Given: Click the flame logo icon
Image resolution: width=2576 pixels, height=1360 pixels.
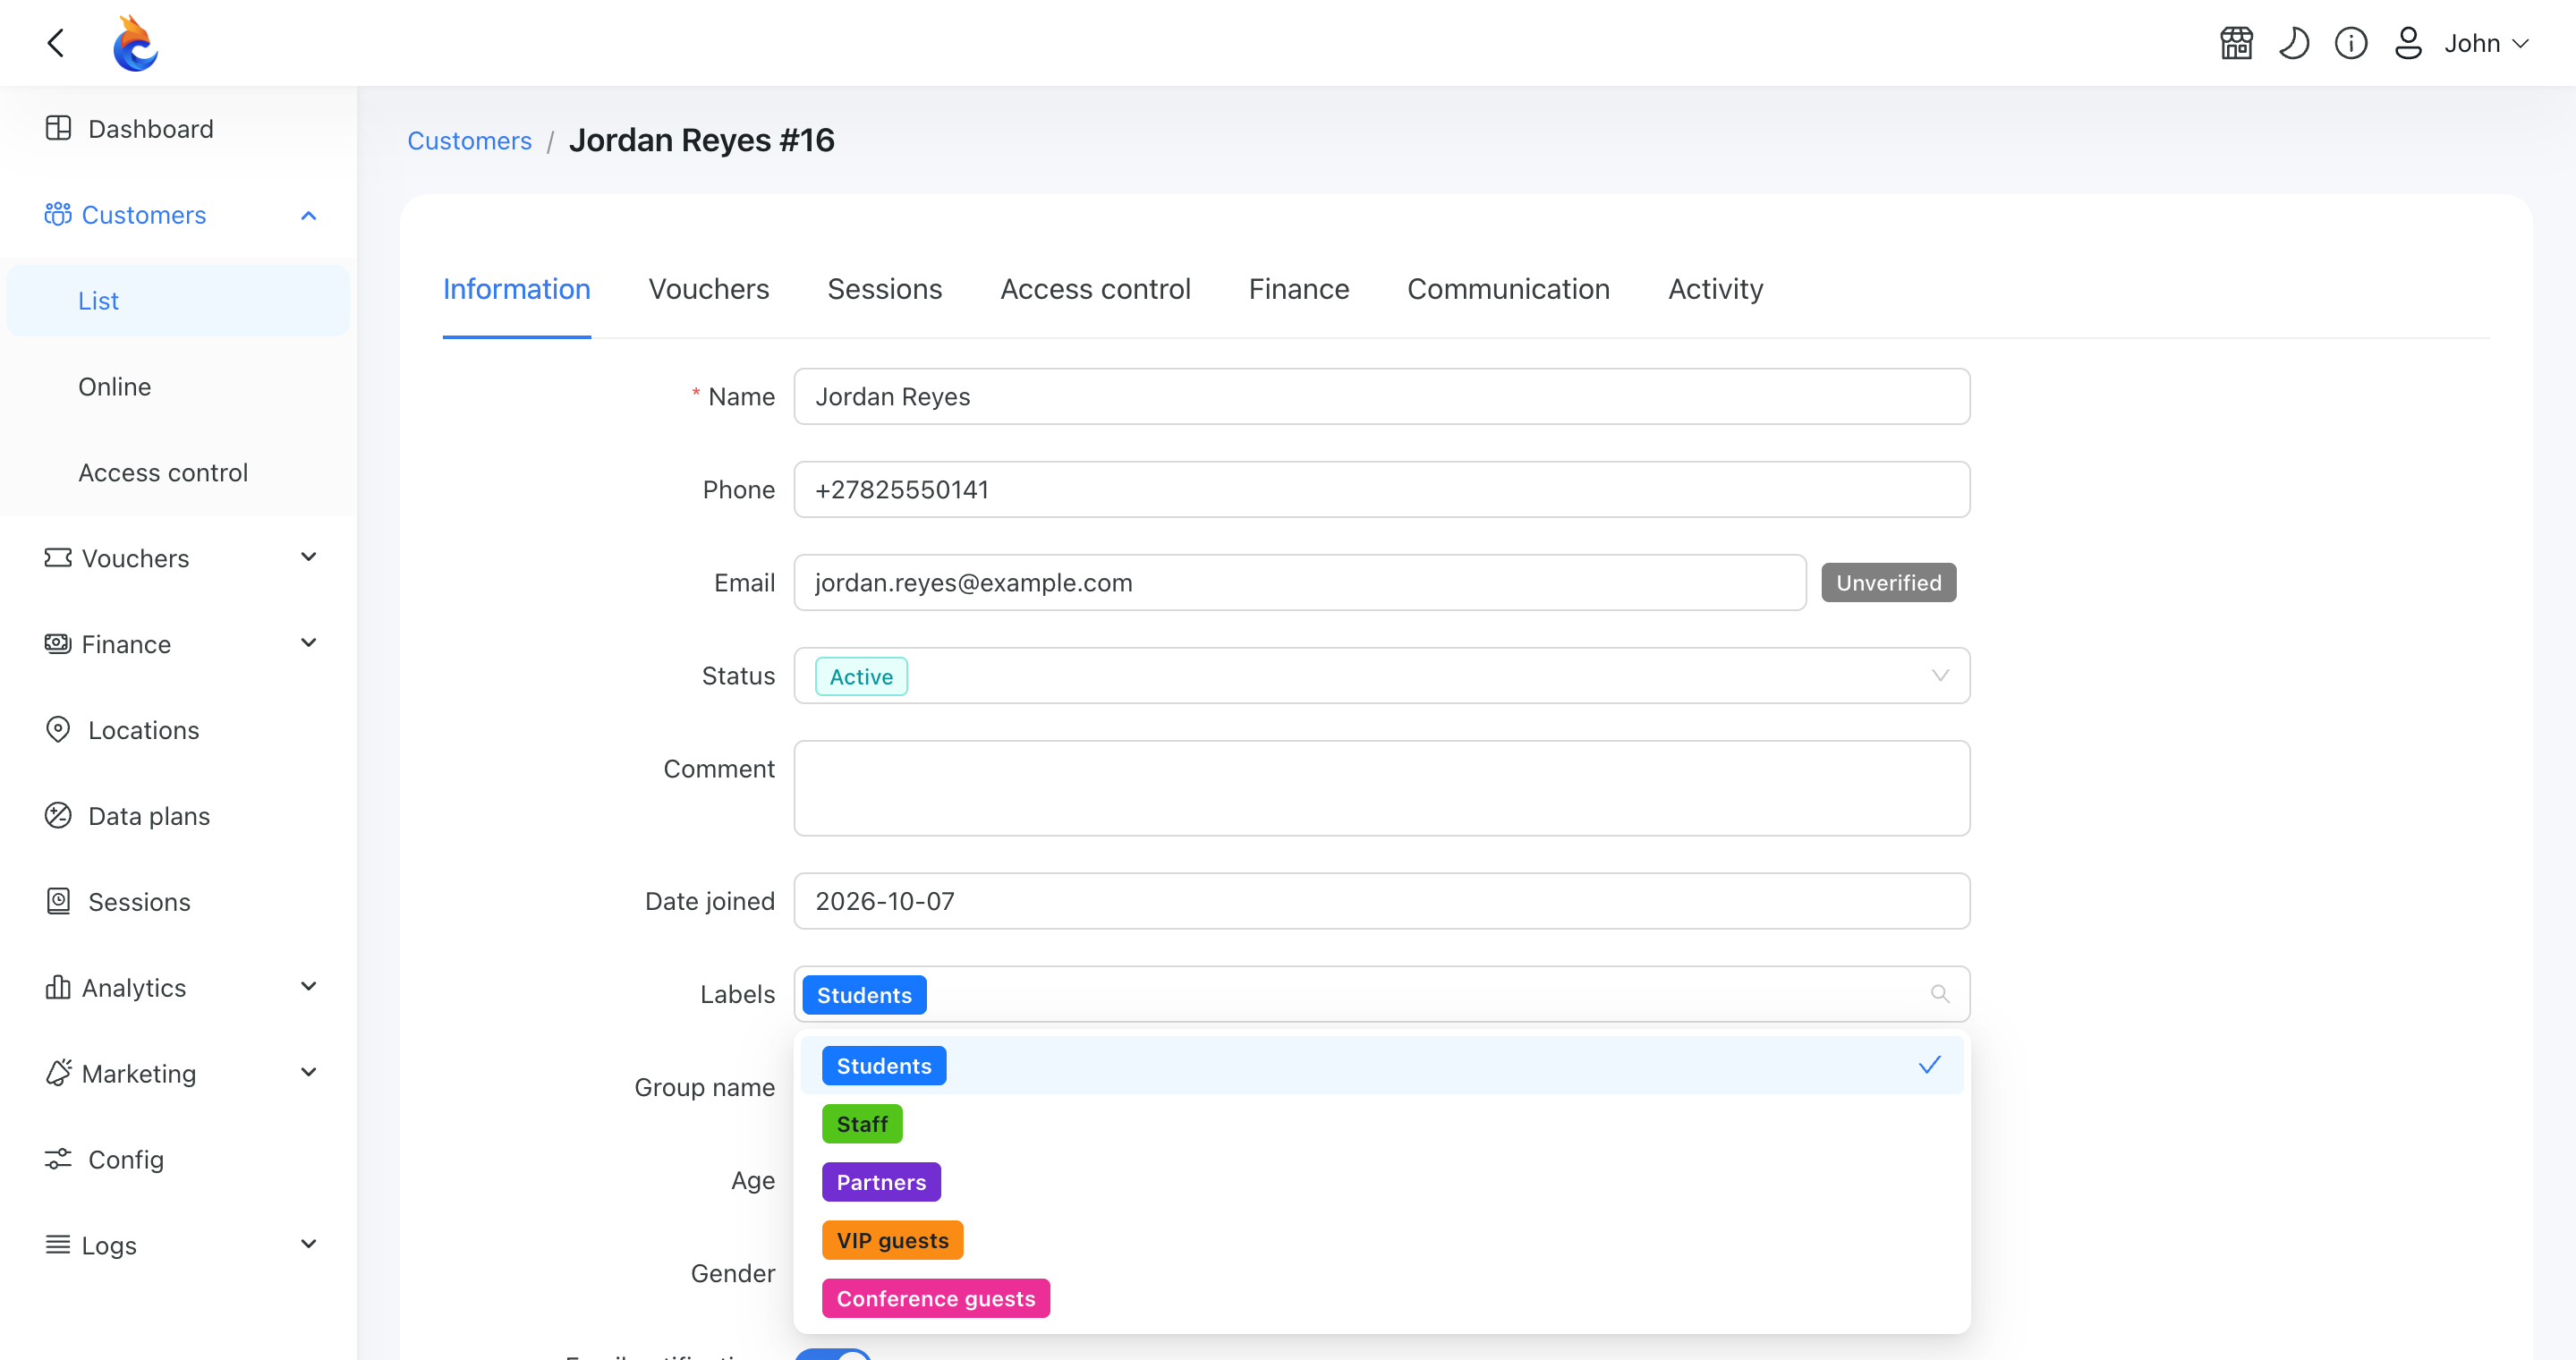Looking at the screenshot, I should pos(135,43).
